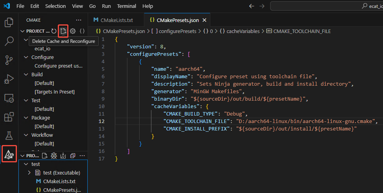Open the Run menu
This screenshot has width=383, height=193.
click(x=106, y=6)
